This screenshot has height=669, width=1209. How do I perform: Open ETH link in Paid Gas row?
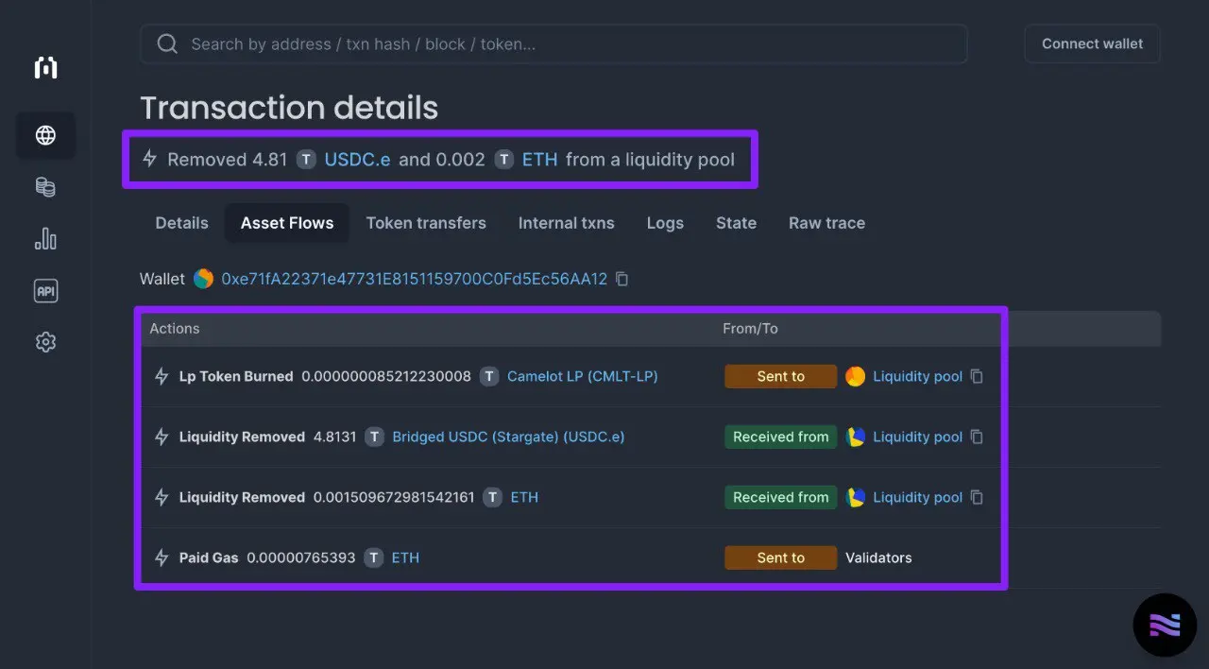[405, 557]
